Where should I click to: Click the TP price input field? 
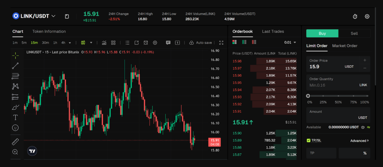click(x=321, y=153)
